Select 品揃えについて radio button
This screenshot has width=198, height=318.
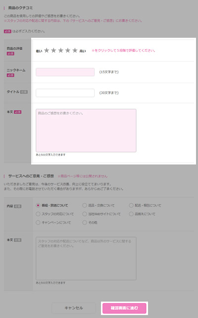(x=131, y=214)
